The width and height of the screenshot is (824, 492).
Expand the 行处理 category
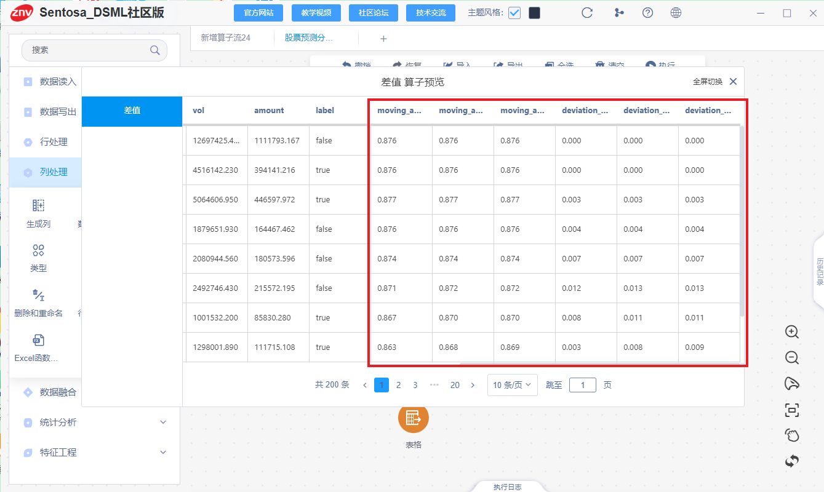pos(46,142)
